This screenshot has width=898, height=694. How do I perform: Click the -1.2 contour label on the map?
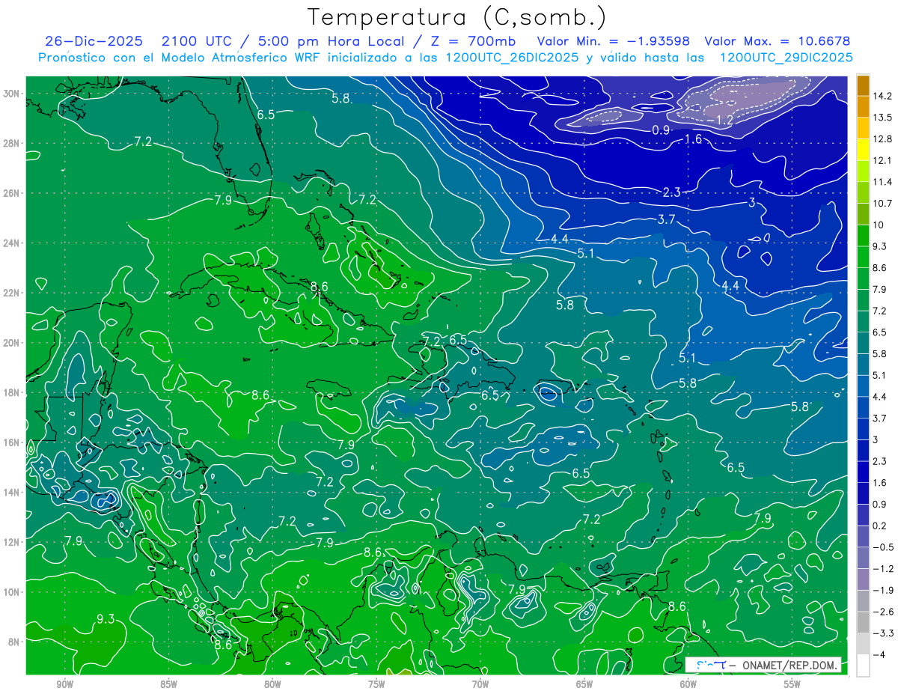click(x=721, y=120)
